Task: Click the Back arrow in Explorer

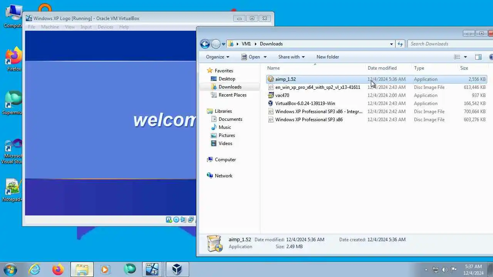Action: [205, 44]
